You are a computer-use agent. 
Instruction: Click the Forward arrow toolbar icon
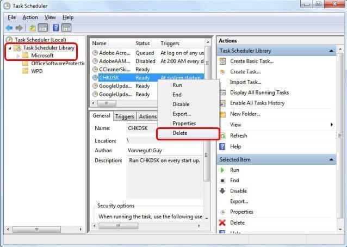click(19, 28)
